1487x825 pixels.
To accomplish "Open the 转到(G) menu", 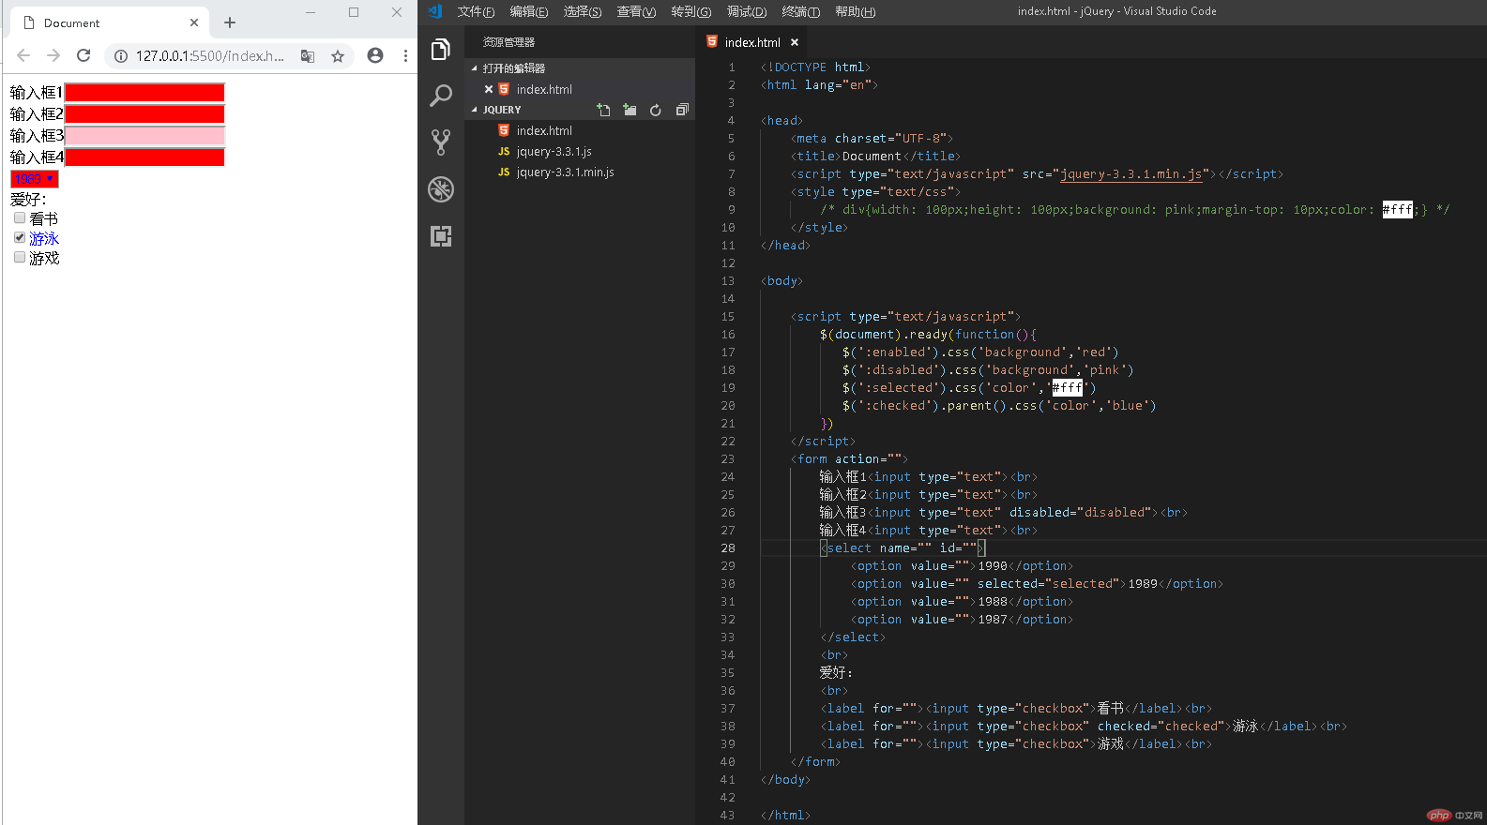I will [x=691, y=11].
